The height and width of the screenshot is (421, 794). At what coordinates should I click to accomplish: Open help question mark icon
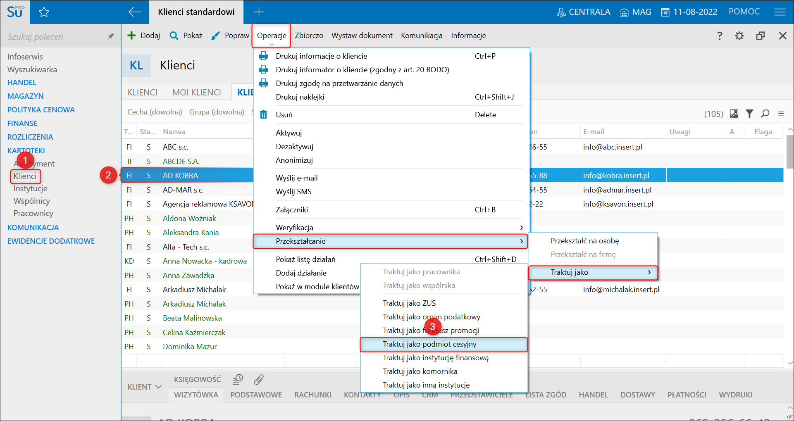click(x=720, y=36)
